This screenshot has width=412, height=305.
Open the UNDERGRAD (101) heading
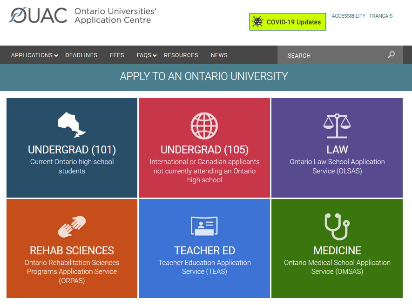point(72,150)
